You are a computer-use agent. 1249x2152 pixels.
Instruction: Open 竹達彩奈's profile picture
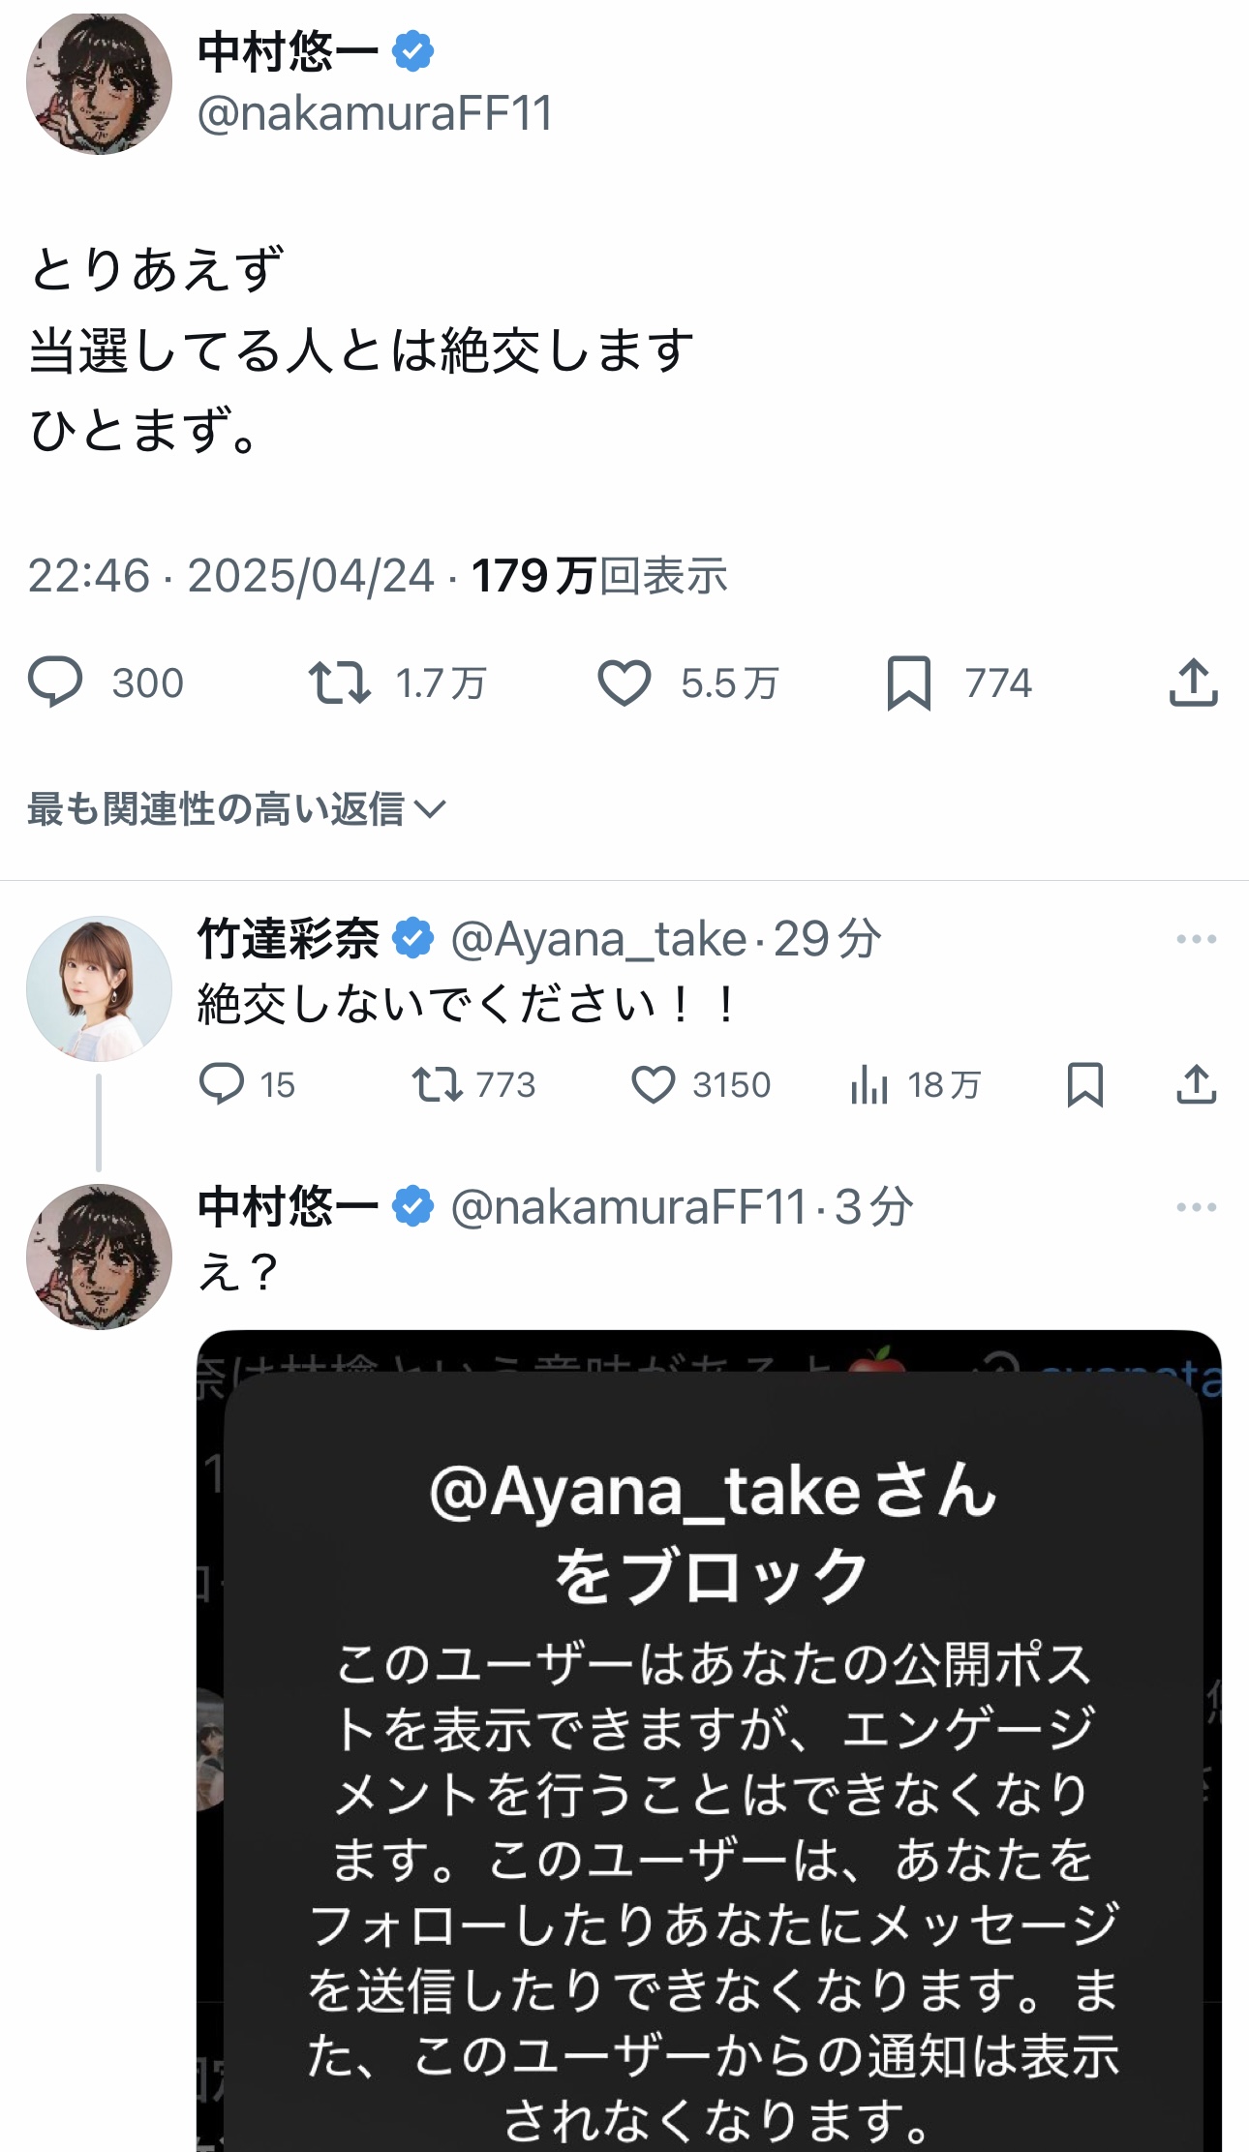[99, 988]
